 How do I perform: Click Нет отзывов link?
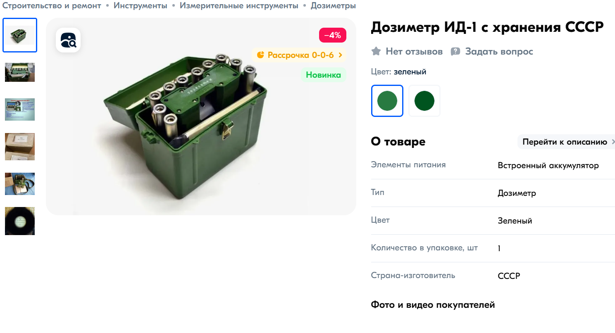[x=414, y=52]
